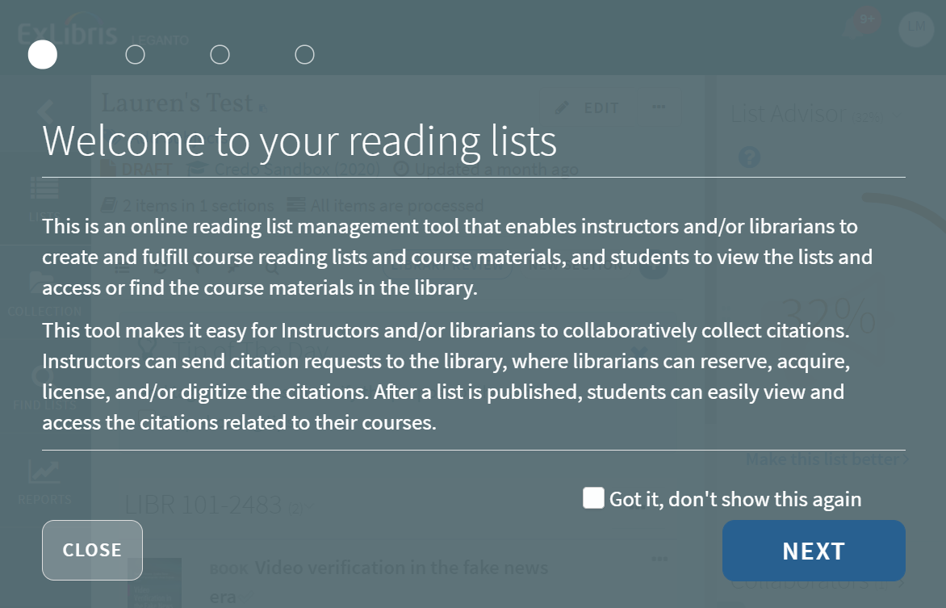Close the welcome dialog with Close button
Viewport: 946px width, 608px height.
(x=92, y=550)
